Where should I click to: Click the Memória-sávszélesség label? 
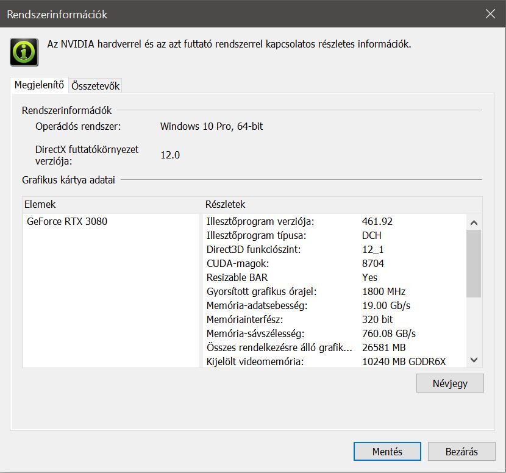pyautogui.click(x=255, y=333)
